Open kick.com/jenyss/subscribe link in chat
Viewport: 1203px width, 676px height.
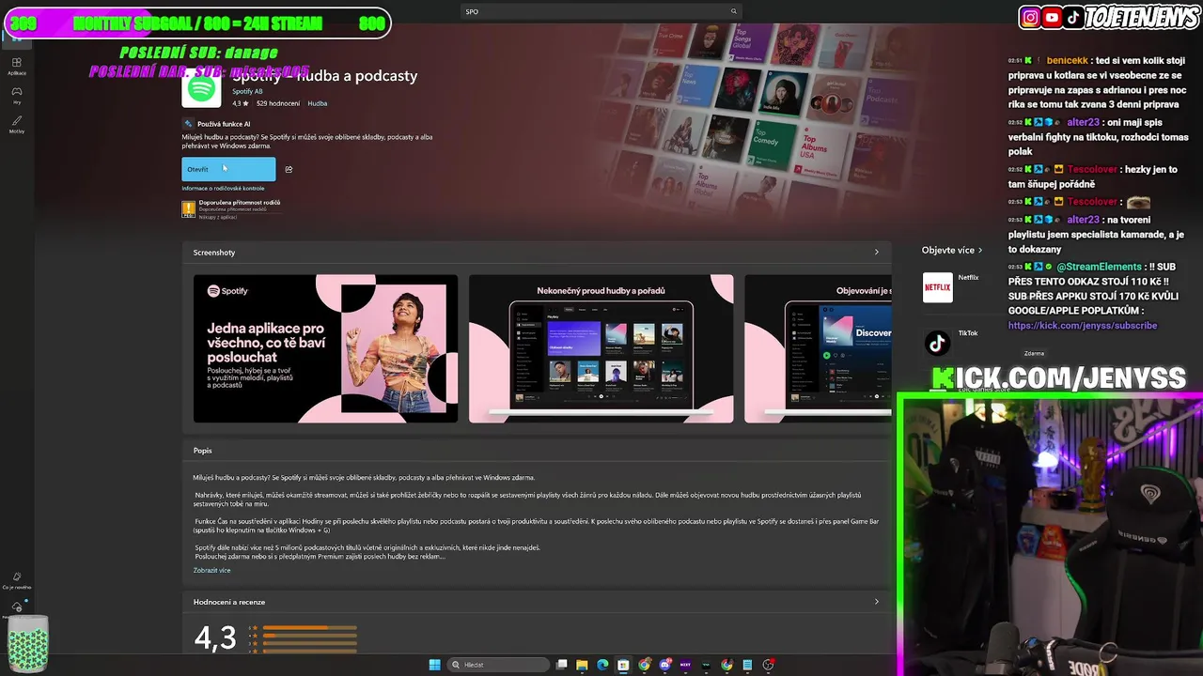(1083, 325)
